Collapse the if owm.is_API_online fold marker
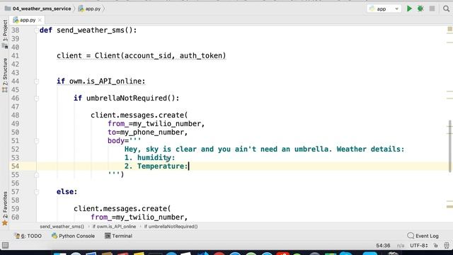The image size is (453, 255). click(x=36, y=81)
